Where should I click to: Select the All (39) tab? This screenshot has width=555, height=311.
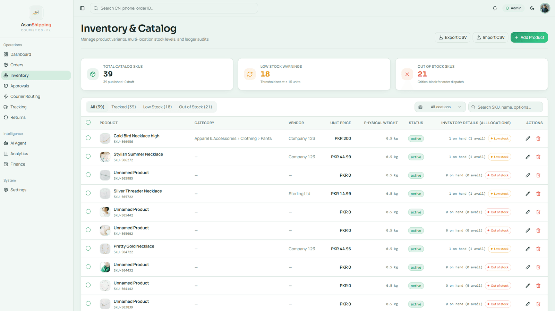tap(97, 107)
